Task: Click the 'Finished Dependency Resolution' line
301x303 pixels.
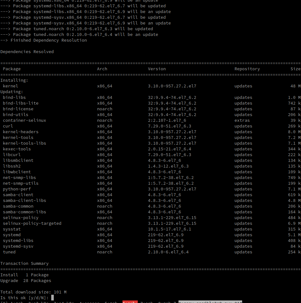Action: pos(49,40)
